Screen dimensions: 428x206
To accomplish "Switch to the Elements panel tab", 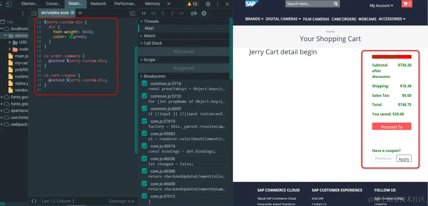I will [30, 4].
